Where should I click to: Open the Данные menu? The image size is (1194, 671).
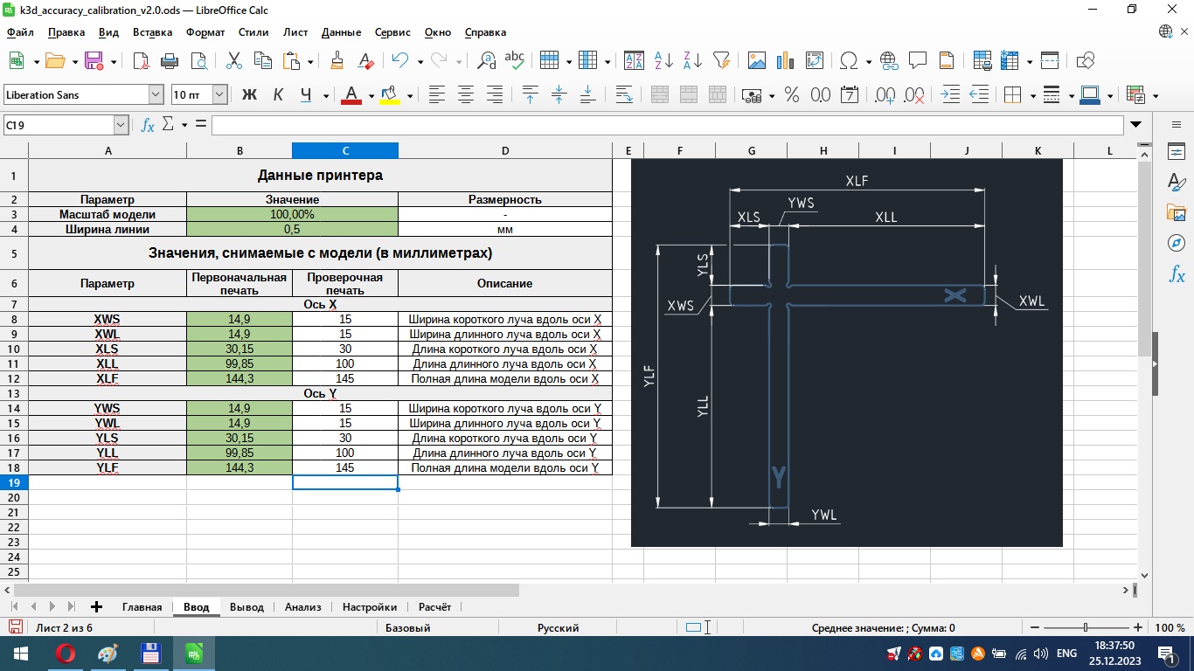341,32
